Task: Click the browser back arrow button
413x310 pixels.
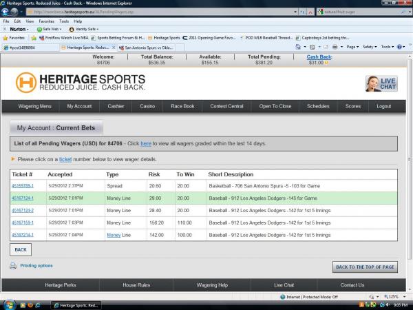Action: click(8, 12)
